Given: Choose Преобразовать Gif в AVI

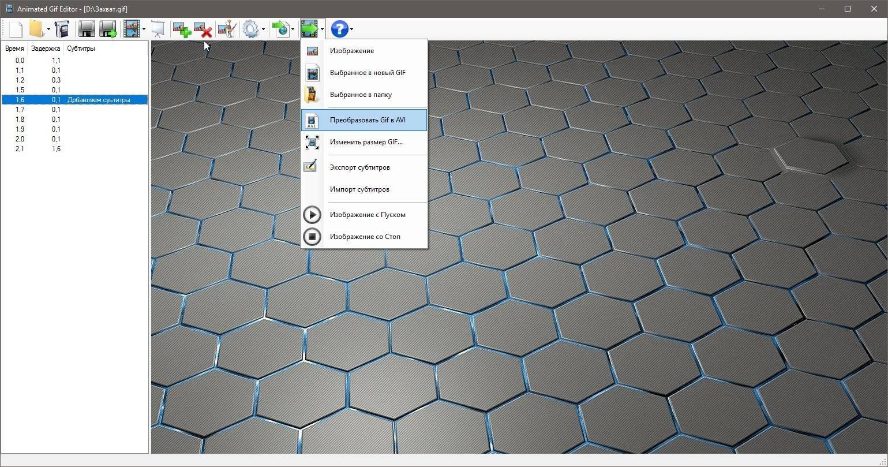Looking at the screenshot, I should click(x=364, y=120).
